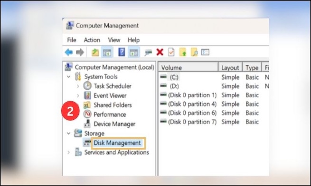Select Storage in the tree
The image size is (311, 186).
(94, 133)
